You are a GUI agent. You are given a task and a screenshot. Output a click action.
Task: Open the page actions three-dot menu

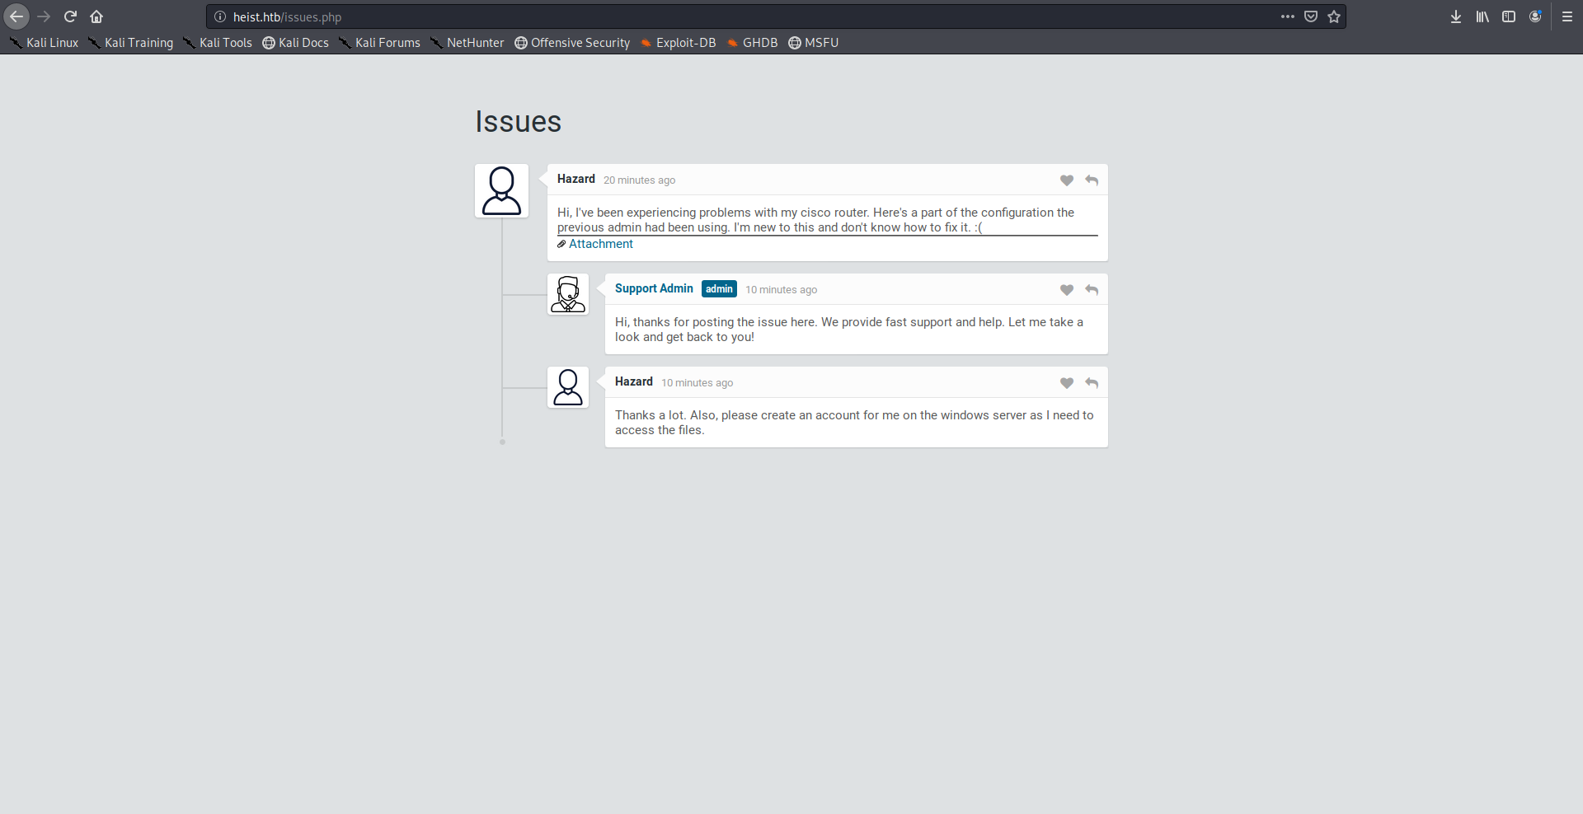click(x=1287, y=16)
